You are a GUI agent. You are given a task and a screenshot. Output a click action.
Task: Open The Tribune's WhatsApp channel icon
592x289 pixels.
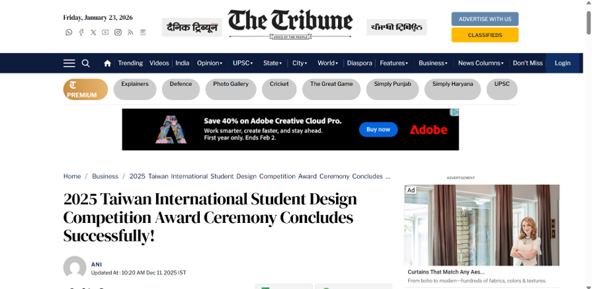(x=69, y=32)
